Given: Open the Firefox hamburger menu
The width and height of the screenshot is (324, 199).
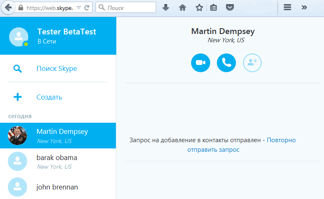Looking at the screenshot, I should point(287,7).
